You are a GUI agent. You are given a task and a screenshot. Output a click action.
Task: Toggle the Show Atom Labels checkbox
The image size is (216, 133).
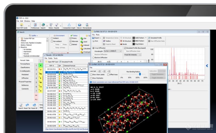[x=91, y=74]
